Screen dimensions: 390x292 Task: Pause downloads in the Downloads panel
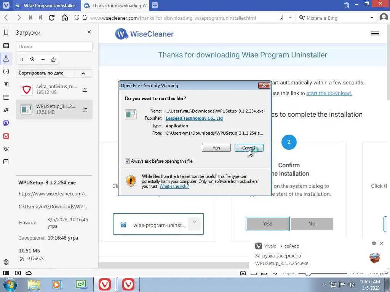[x=22, y=59]
